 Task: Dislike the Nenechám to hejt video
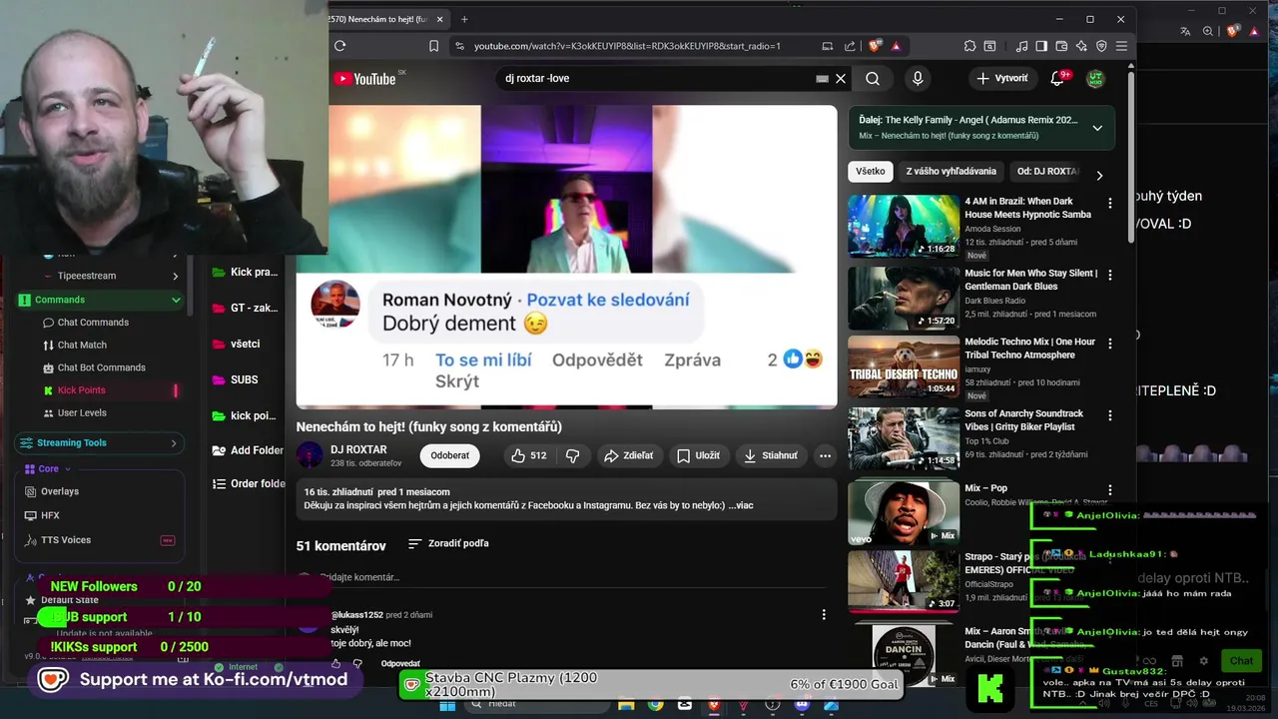click(x=572, y=455)
